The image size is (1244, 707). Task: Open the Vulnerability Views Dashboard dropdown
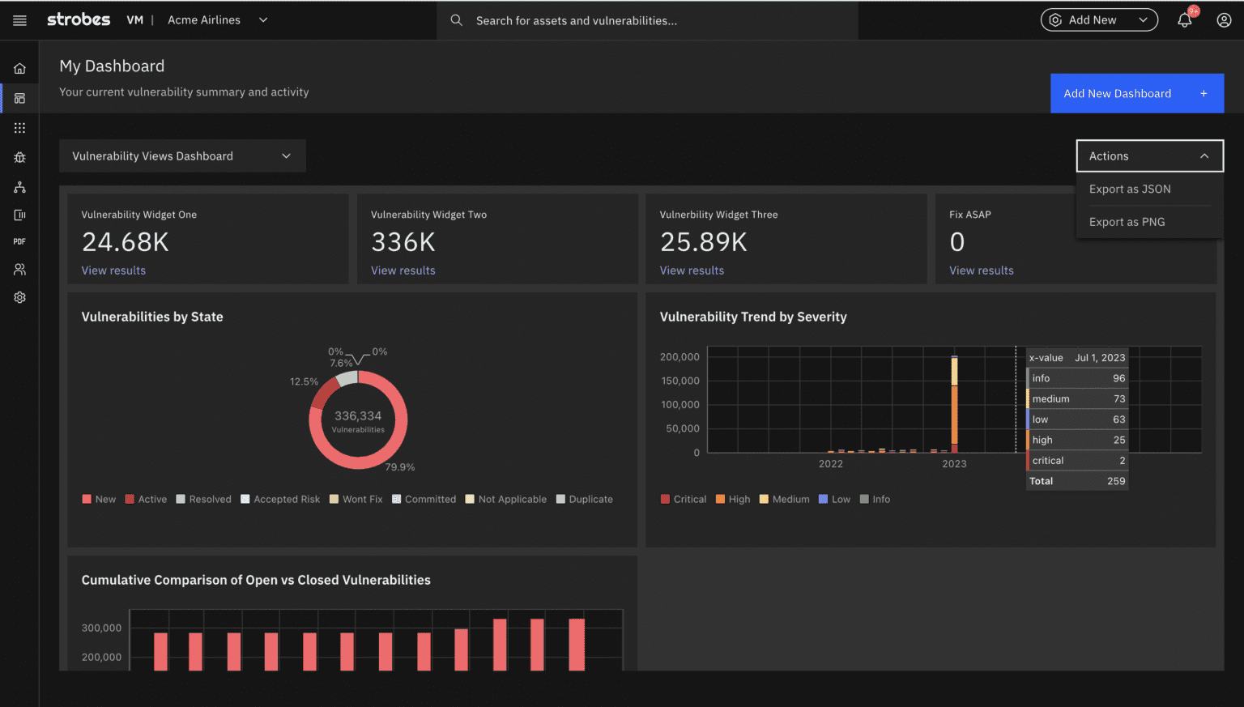coord(181,155)
